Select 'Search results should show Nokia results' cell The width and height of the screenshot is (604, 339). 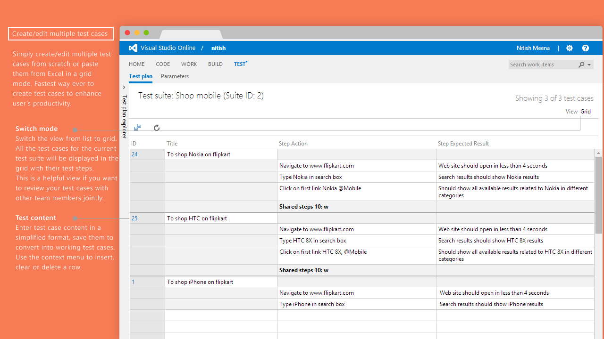[x=515, y=177]
